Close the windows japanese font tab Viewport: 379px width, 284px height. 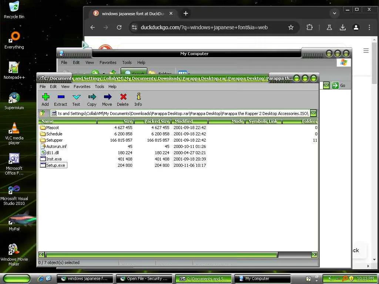point(171,13)
